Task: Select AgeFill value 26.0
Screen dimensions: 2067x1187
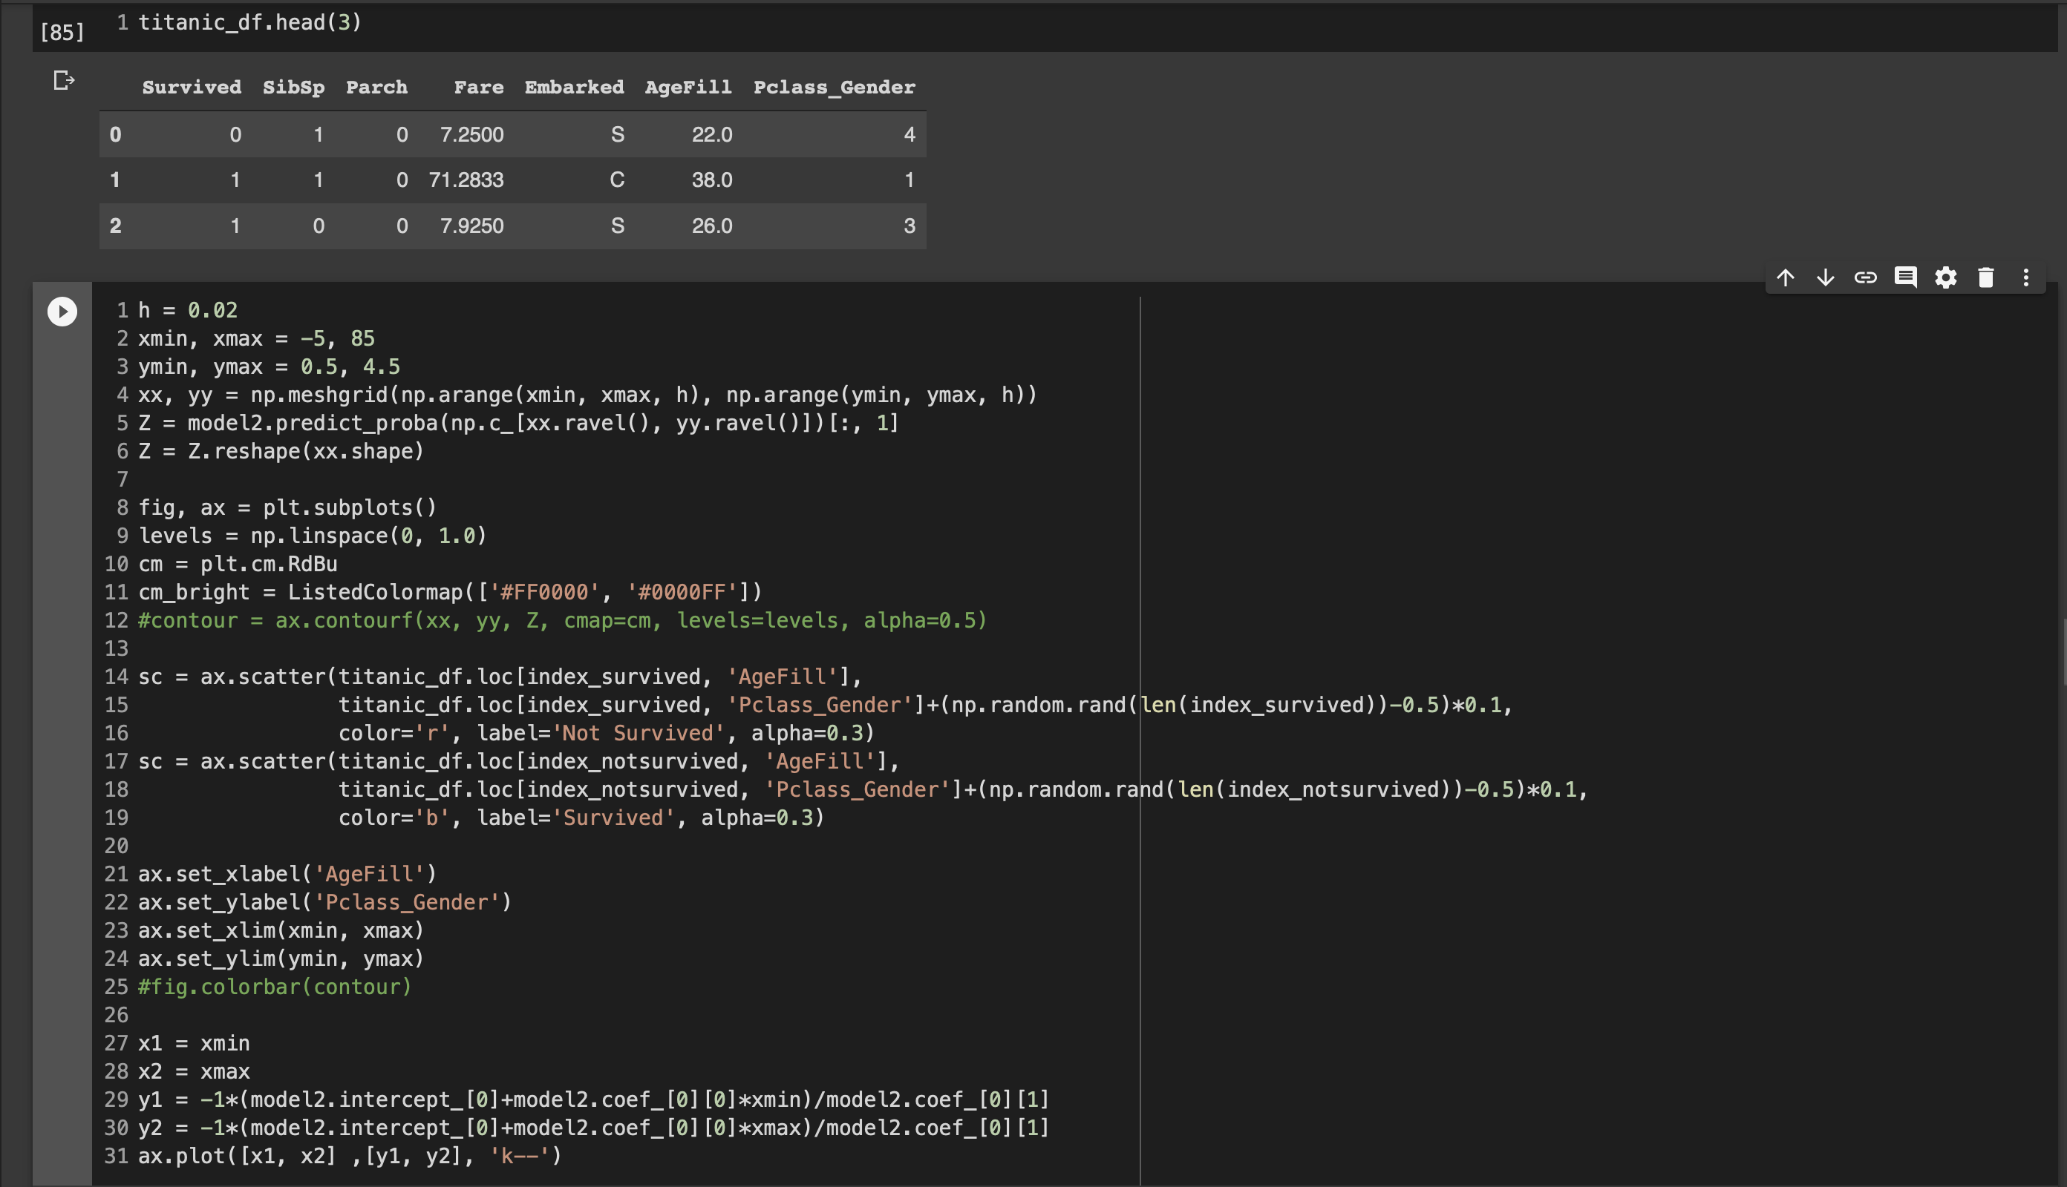Action: click(712, 226)
